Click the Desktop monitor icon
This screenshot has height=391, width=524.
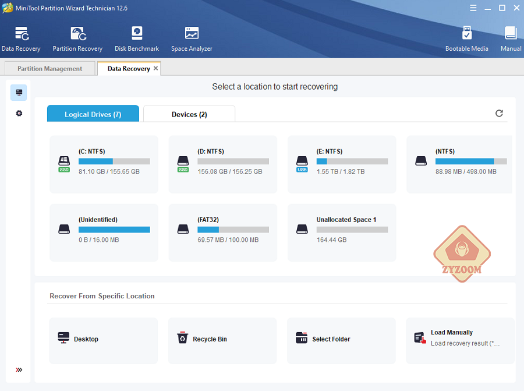pyautogui.click(x=63, y=338)
